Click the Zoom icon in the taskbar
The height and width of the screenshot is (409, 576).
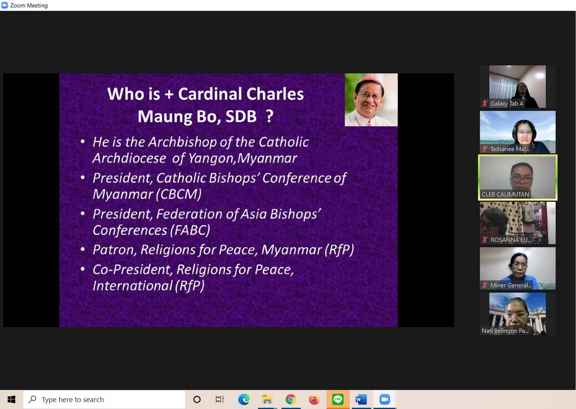[385, 399]
